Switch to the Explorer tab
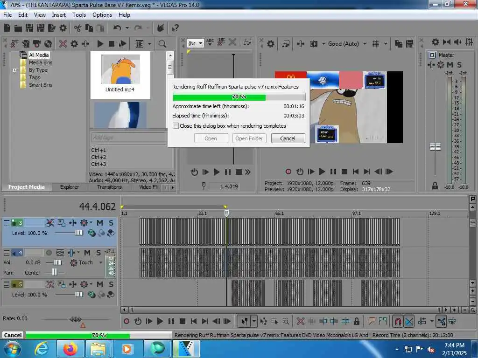Image resolution: width=478 pixels, height=358 pixels. click(x=70, y=187)
